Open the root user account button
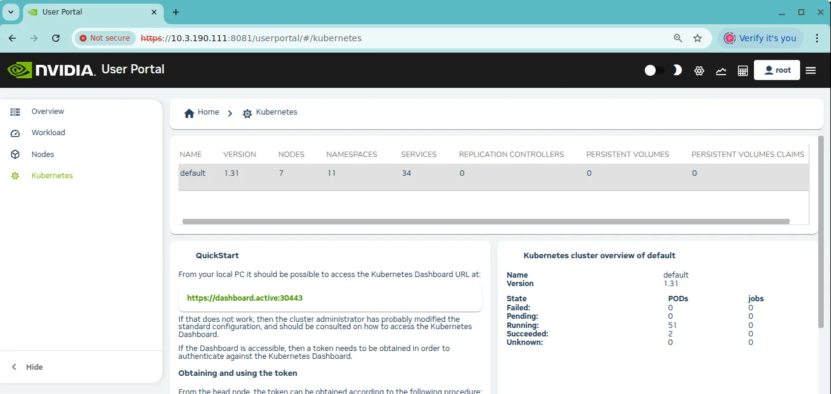This screenshot has width=831, height=394. [x=777, y=70]
